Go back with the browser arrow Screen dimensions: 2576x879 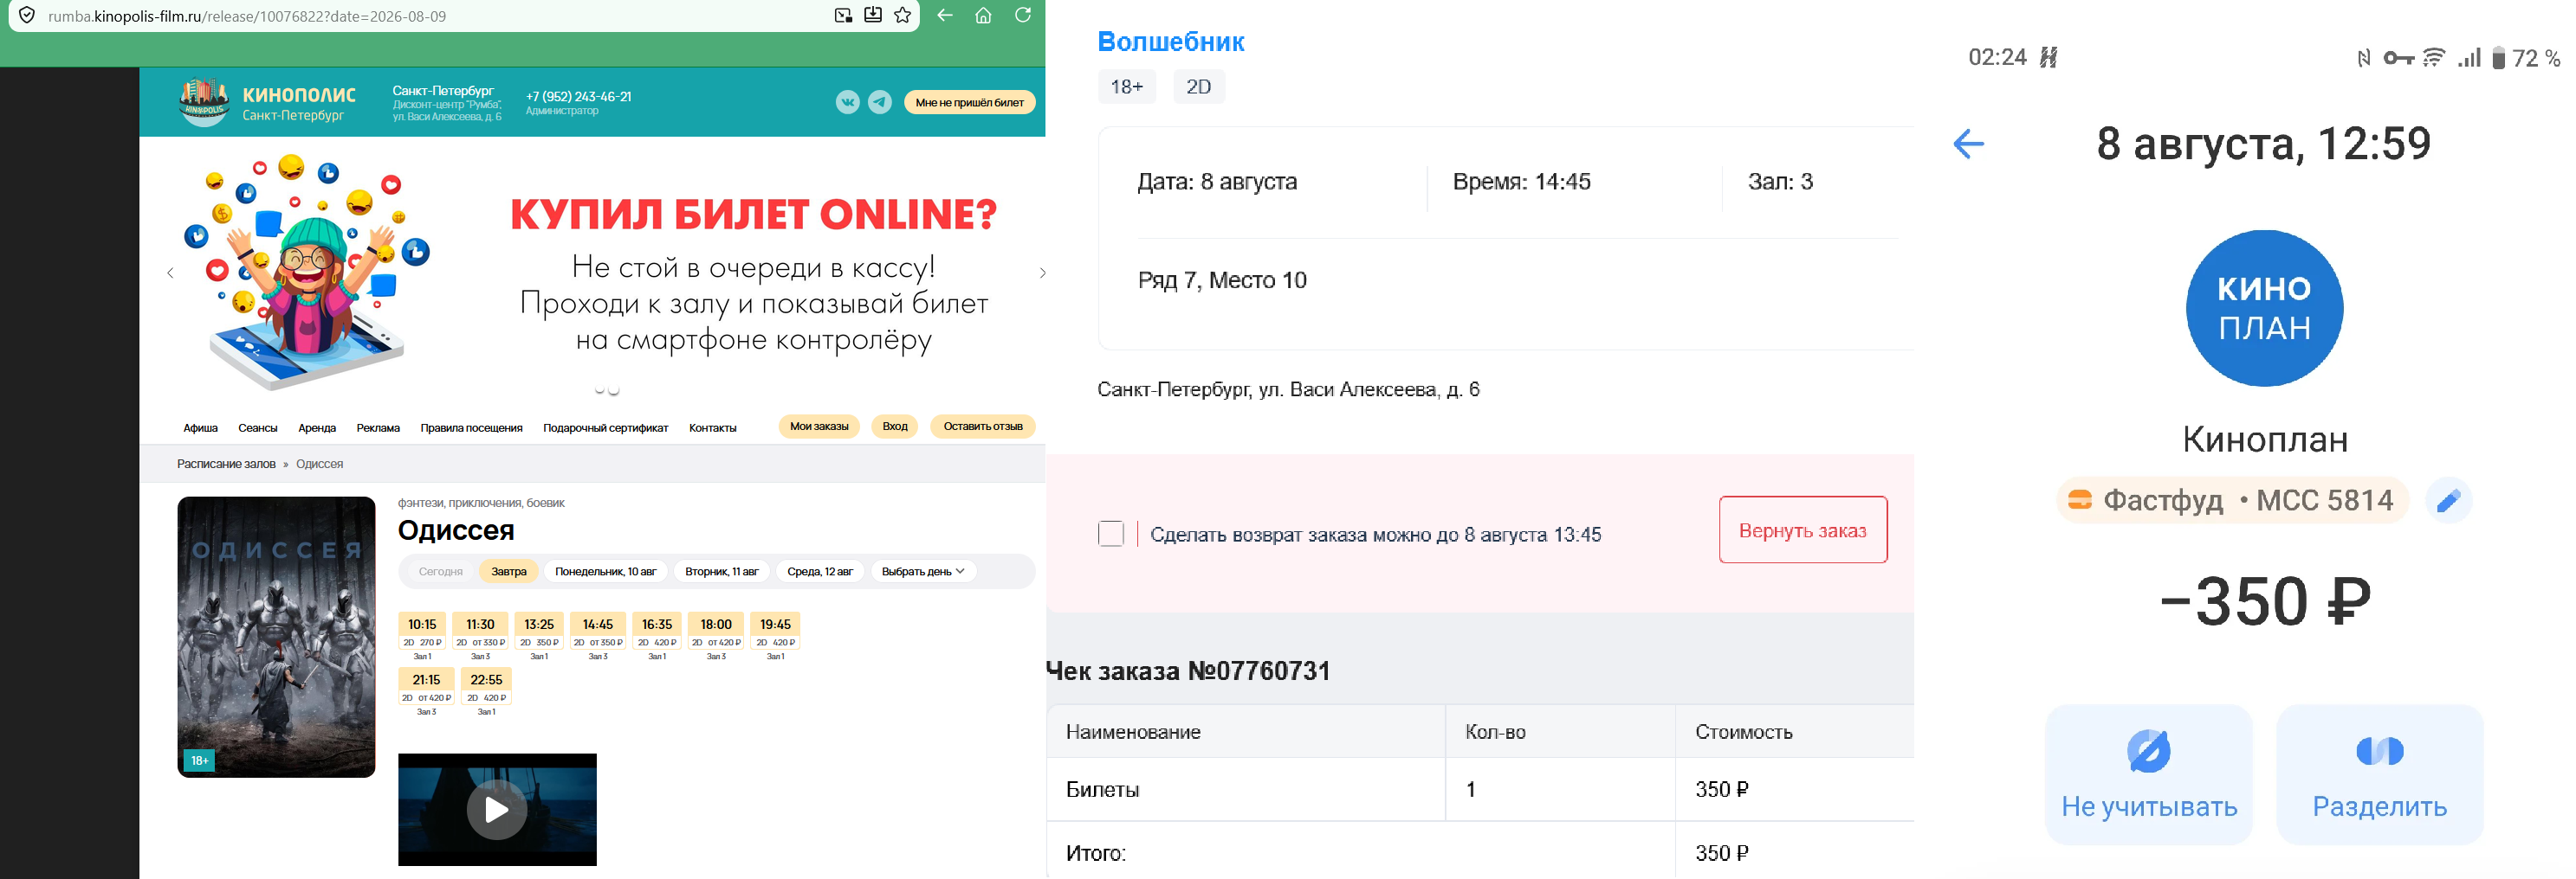coord(945,15)
